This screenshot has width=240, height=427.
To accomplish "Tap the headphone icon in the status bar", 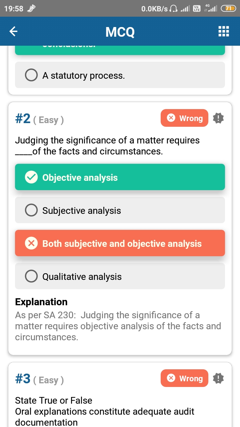I will [x=173, y=9].
